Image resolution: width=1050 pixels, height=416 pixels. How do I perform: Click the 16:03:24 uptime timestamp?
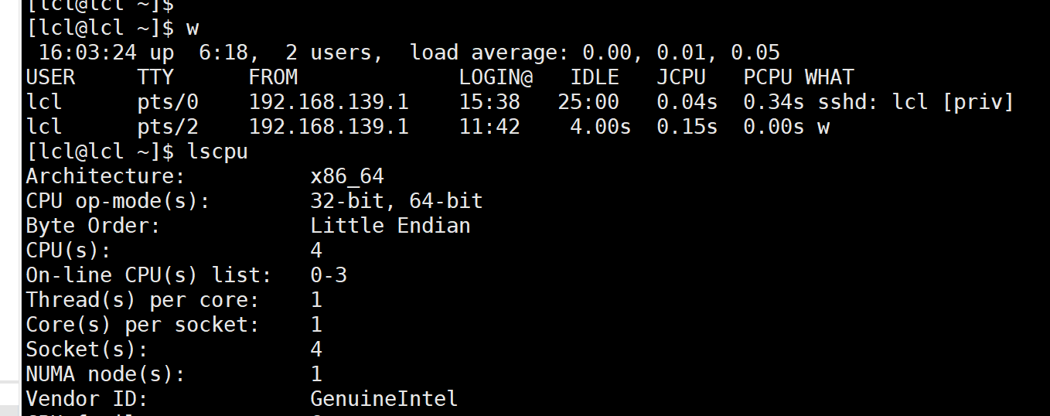tap(87, 53)
